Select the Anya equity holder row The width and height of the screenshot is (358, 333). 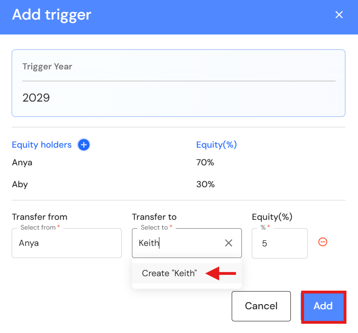[22, 163]
